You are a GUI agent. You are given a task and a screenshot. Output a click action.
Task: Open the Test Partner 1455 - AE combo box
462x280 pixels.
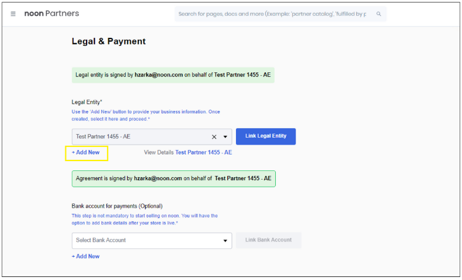coord(141,137)
